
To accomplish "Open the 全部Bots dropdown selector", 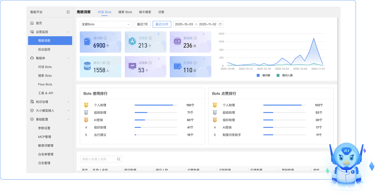I will [106, 24].
